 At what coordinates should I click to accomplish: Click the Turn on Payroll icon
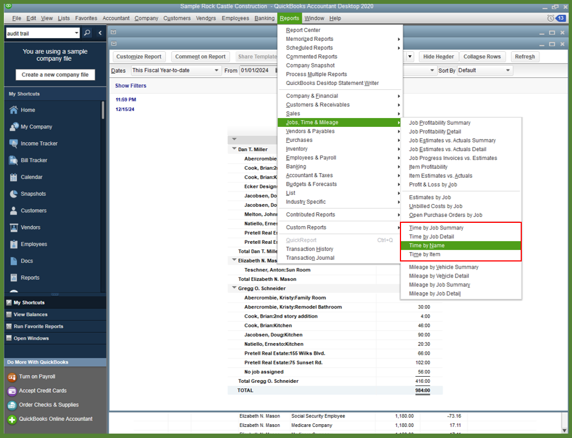point(12,377)
